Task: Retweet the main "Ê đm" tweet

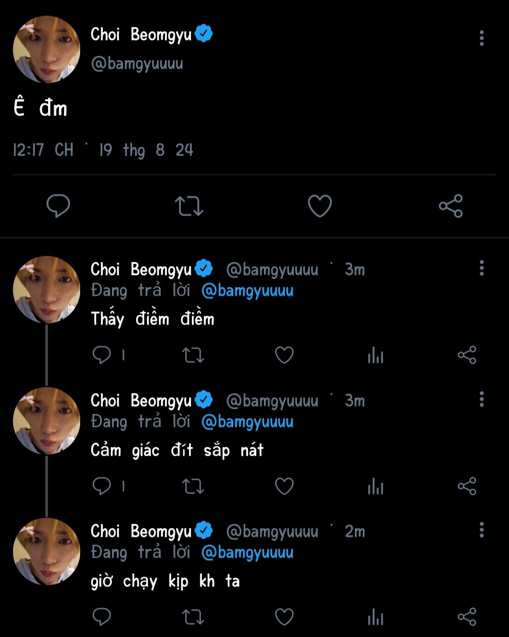Action: (x=189, y=206)
